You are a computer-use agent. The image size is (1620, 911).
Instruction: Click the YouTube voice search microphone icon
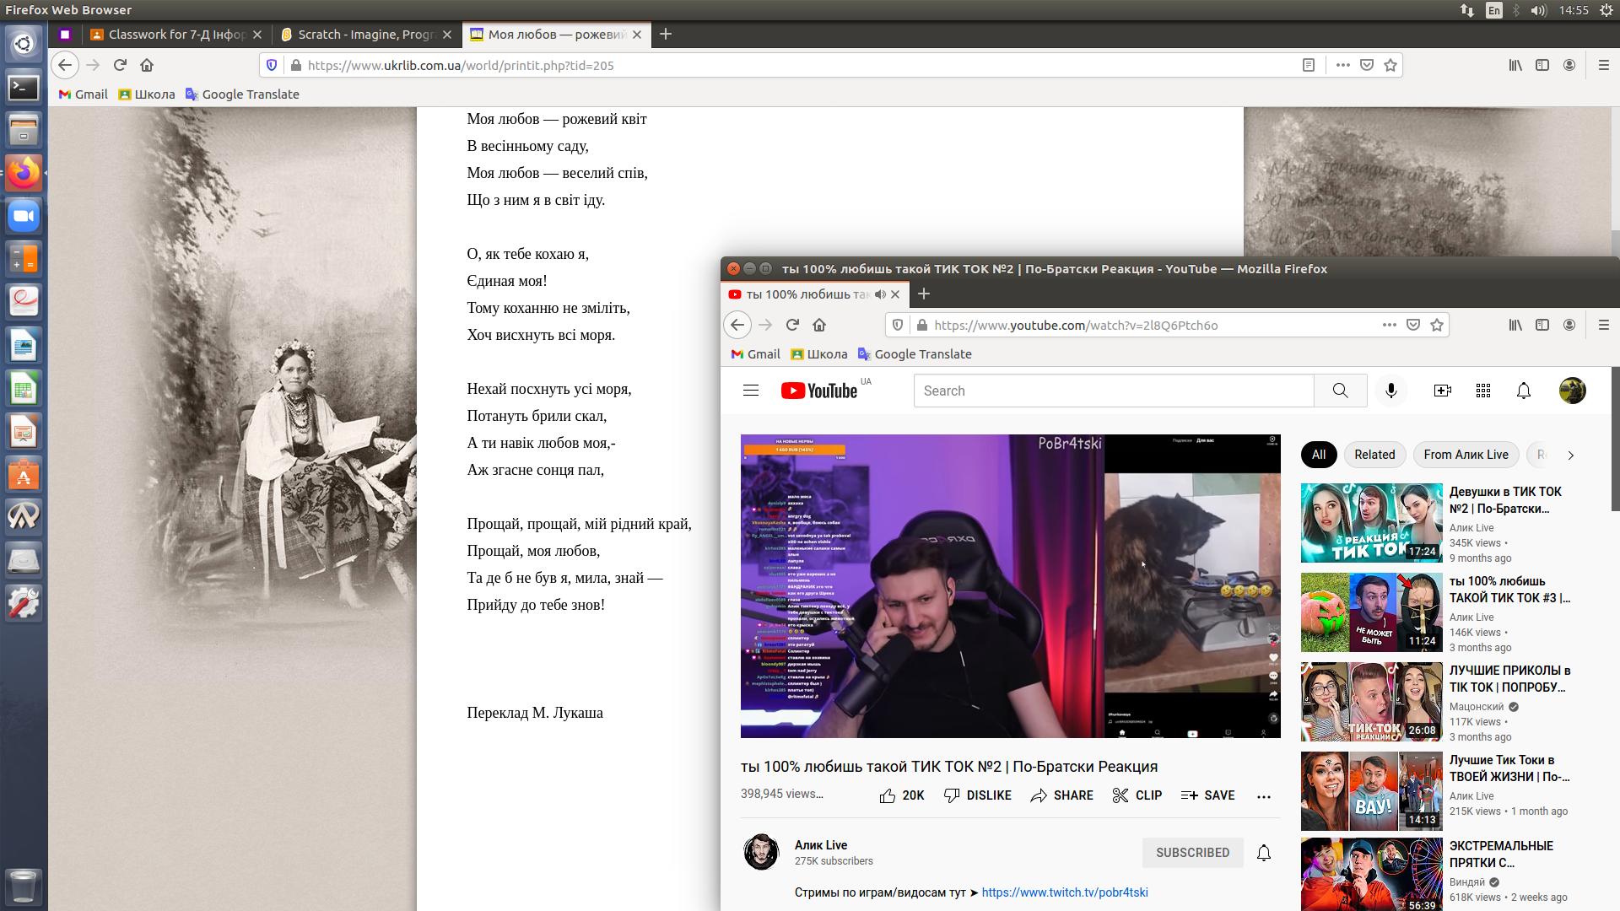tap(1391, 391)
